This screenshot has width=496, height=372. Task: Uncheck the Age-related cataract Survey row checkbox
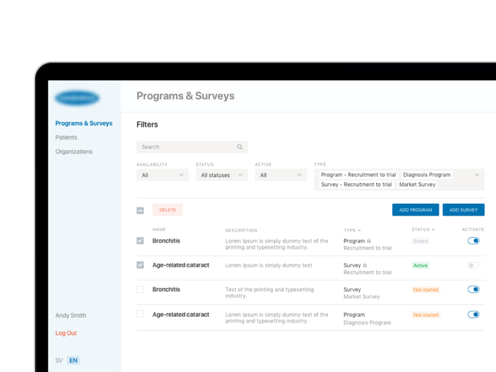140,265
